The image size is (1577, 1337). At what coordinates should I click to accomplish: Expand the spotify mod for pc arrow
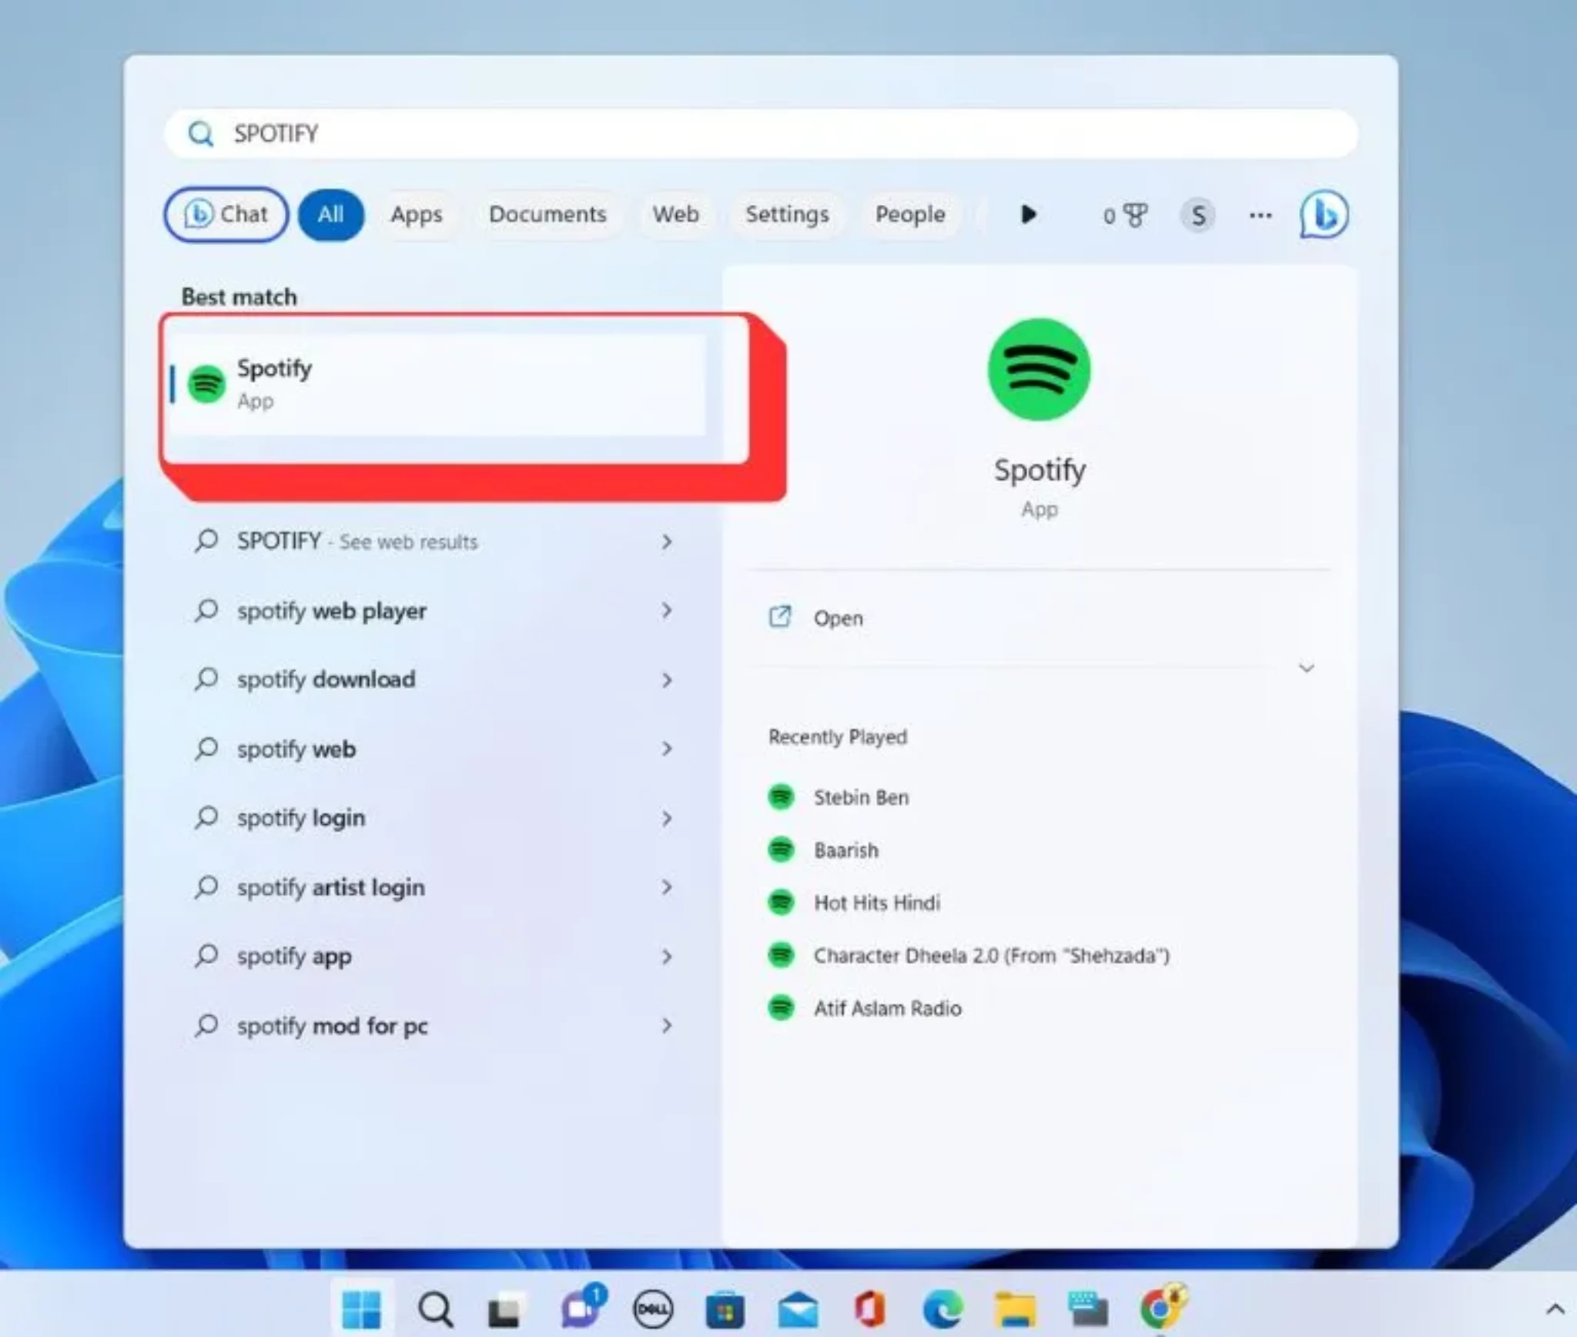667,1025
